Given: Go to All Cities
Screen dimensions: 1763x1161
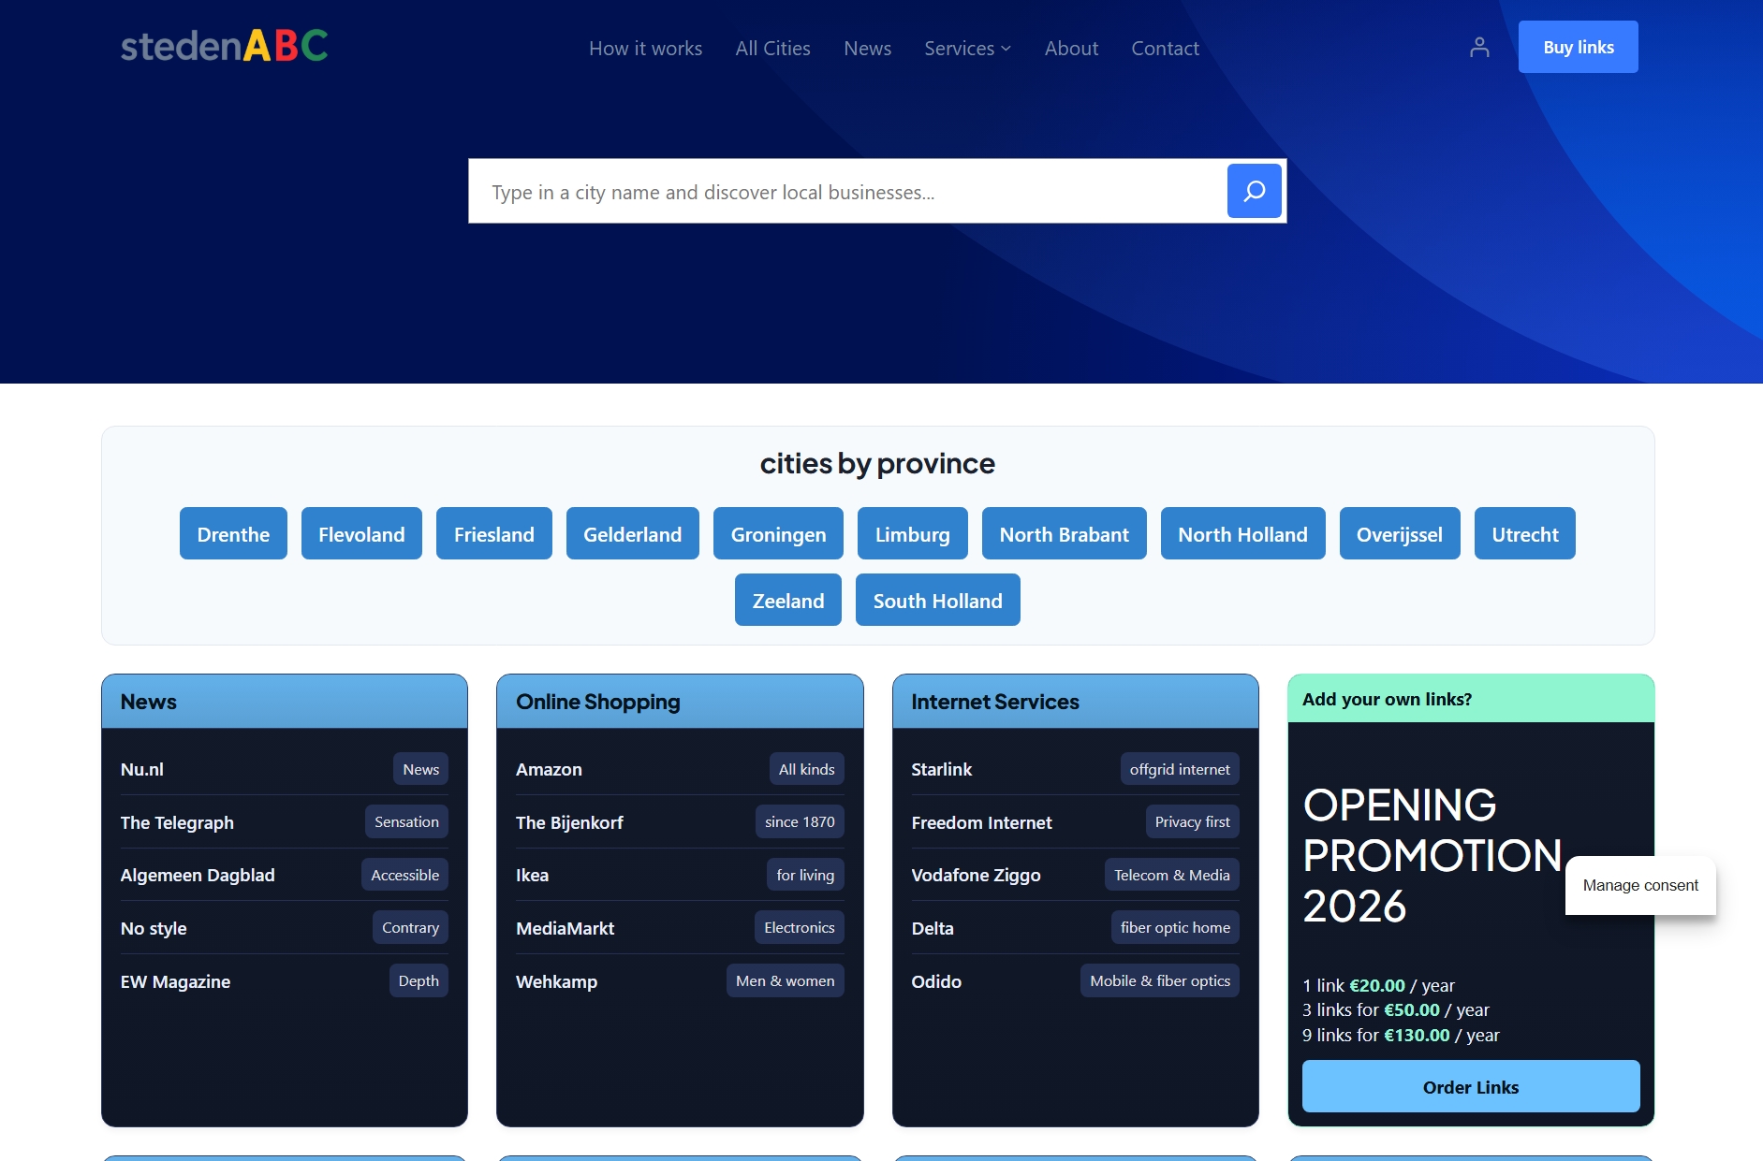Looking at the screenshot, I should [x=772, y=48].
